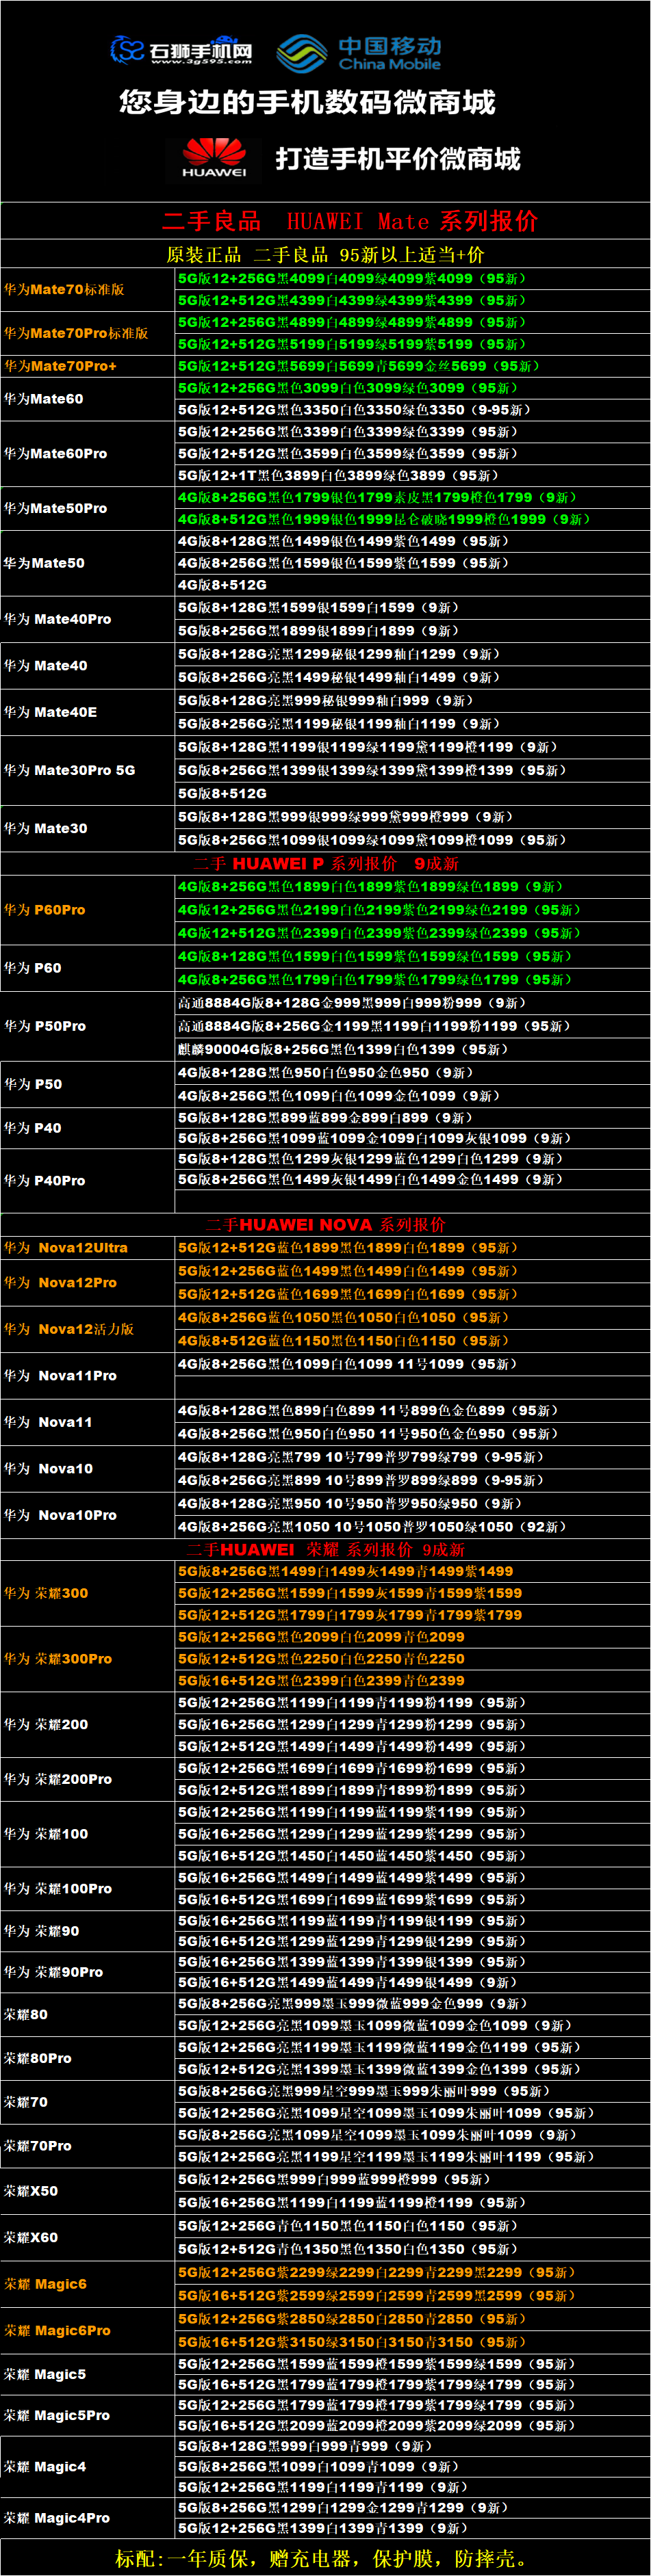Click the 华为 Mate40E model name
The height and width of the screenshot is (2576, 651).
pyautogui.click(x=51, y=712)
